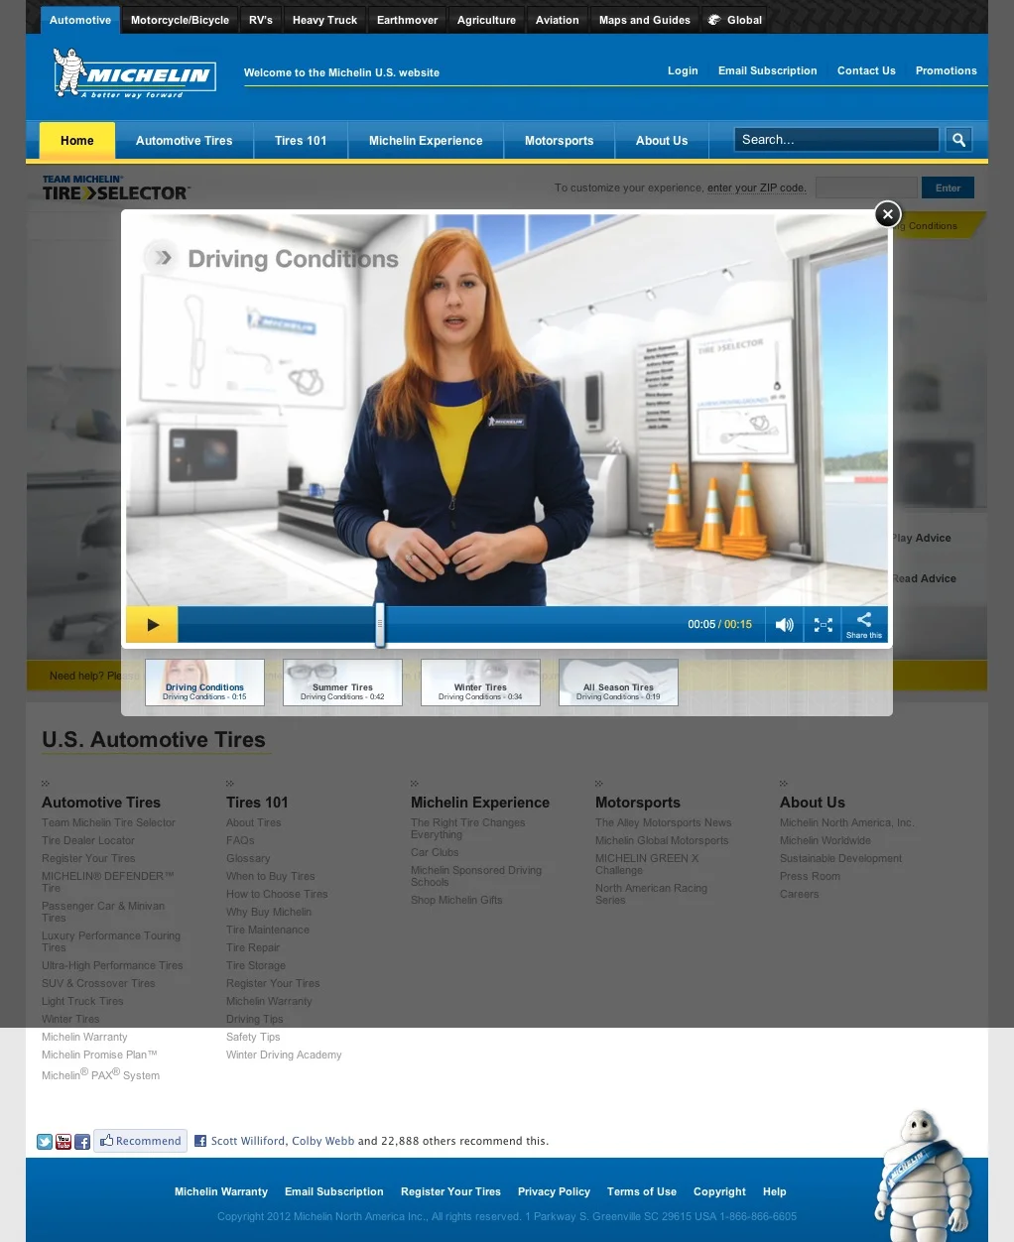Open the Twitter social icon

[x=45, y=1142]
